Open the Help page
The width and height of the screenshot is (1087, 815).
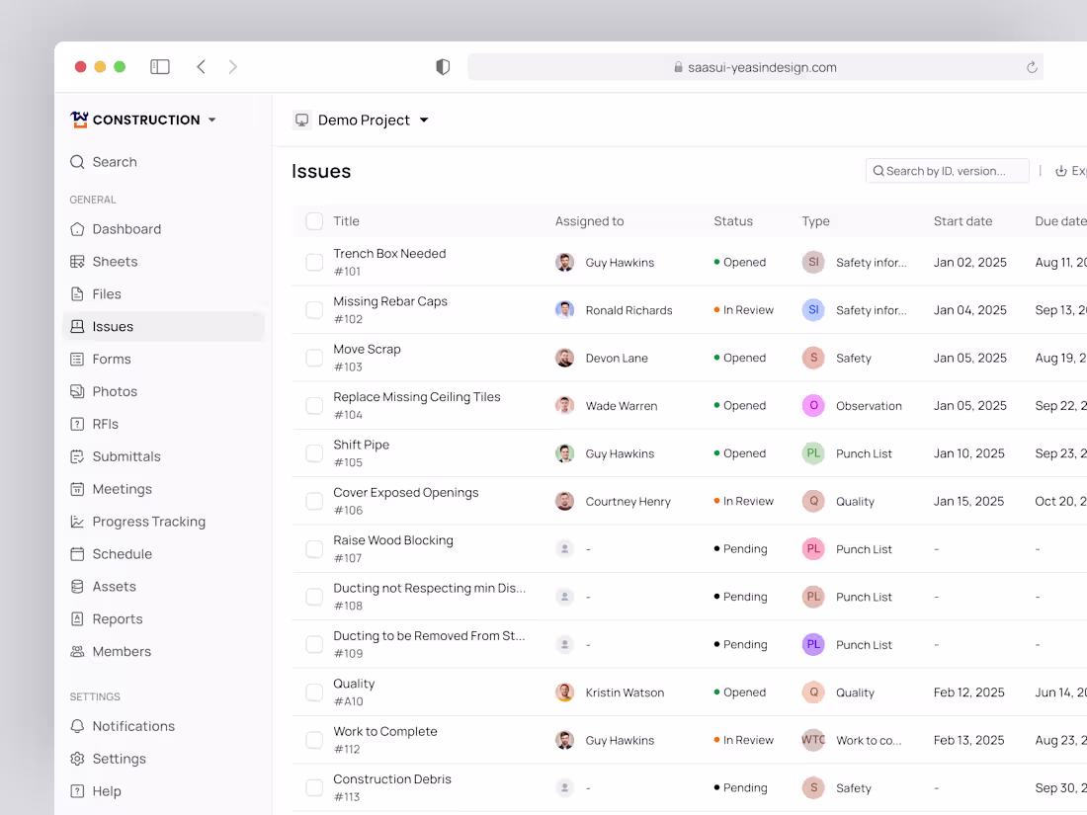pos(105,790)
